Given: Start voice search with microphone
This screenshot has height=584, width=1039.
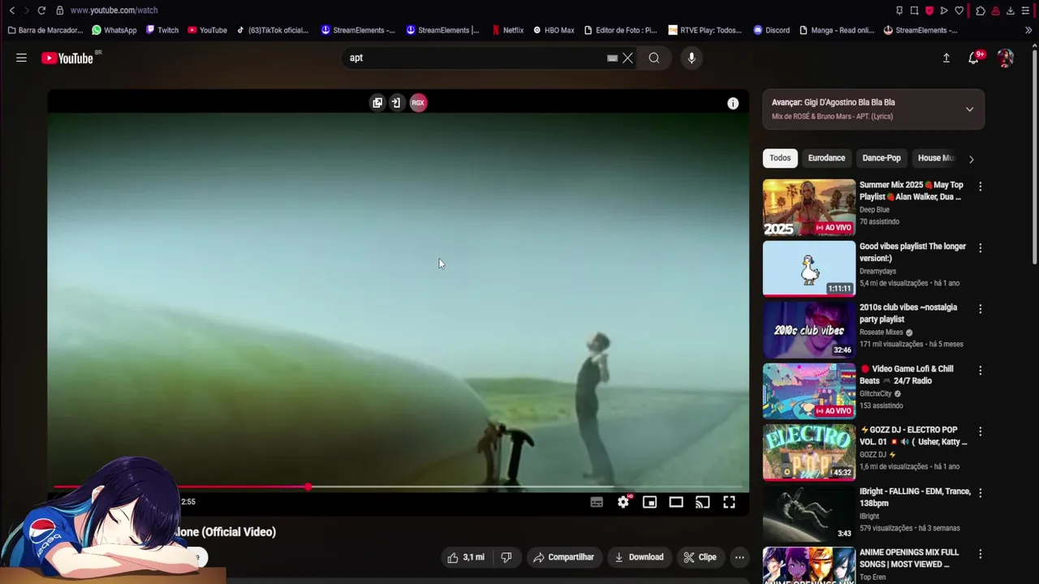Looking at the screenshot, I should tap(692, 58).
